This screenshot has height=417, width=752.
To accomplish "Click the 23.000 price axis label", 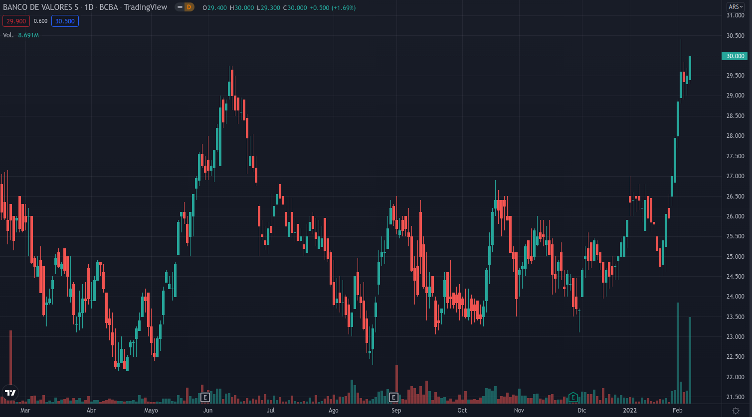I will click(x=736, y=337).
